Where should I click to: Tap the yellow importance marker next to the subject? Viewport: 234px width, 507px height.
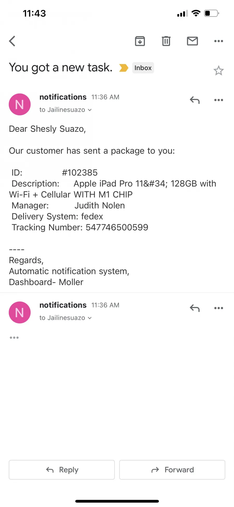click(x=124, y=68)
